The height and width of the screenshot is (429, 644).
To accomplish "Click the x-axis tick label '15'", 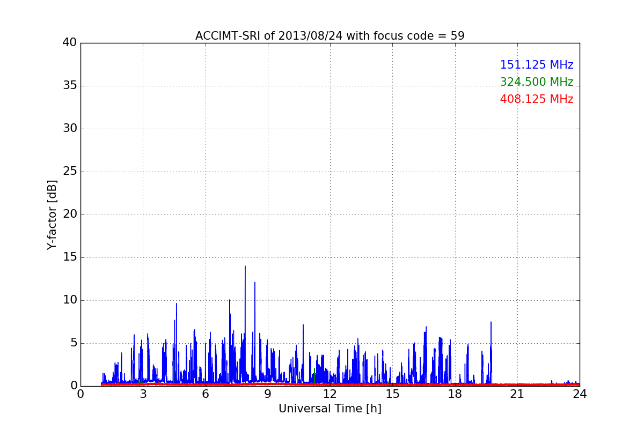I will (x=392, y=394).
